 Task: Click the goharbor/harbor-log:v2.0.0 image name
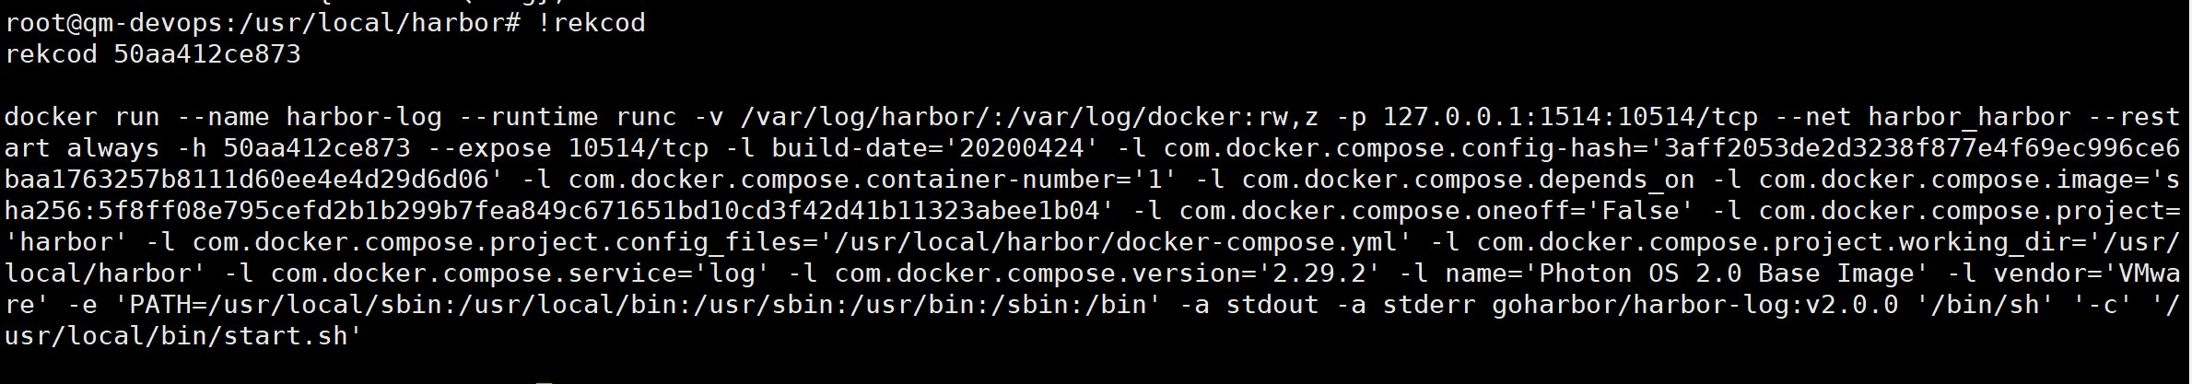click(x=1694, y=306)
